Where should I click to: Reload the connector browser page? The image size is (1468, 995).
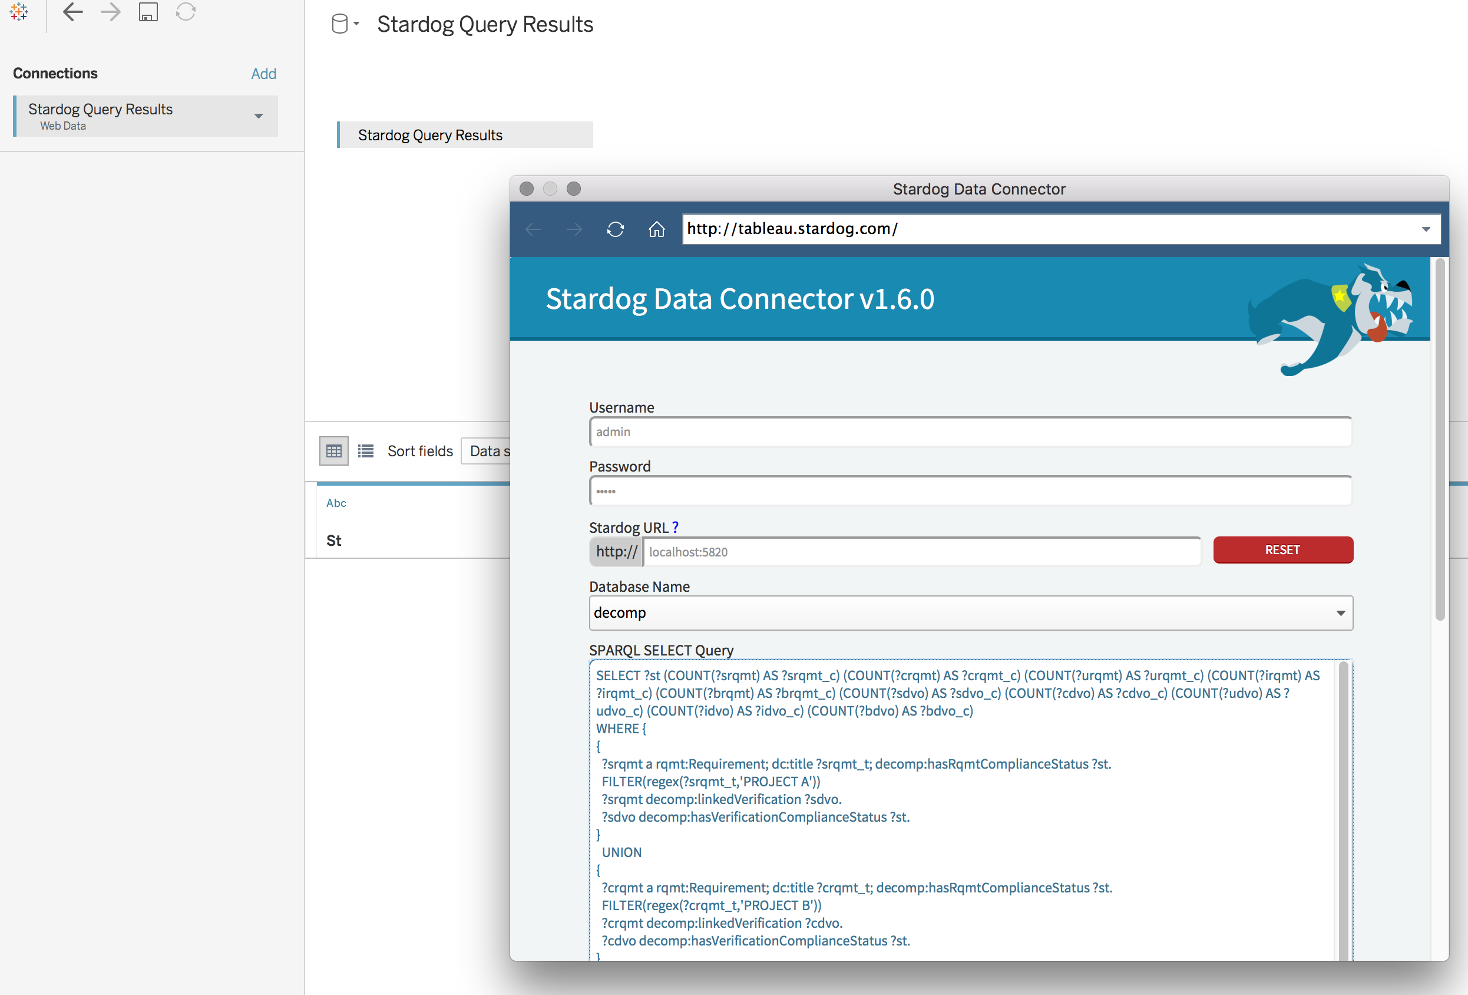click(615, 229)
